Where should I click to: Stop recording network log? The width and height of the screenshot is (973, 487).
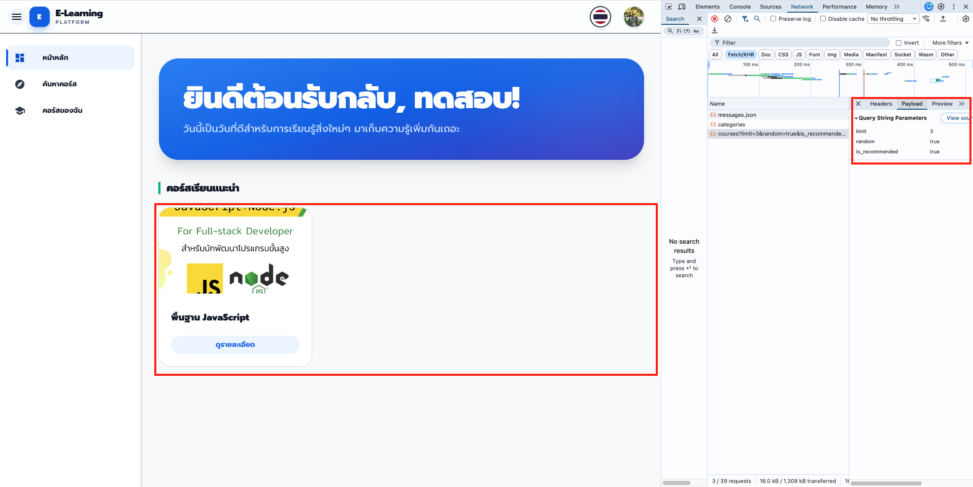[x=715, y=19]
